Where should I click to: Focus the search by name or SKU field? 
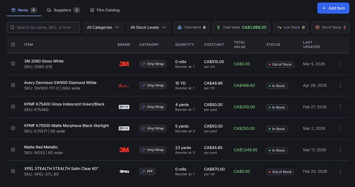point(43,27)
